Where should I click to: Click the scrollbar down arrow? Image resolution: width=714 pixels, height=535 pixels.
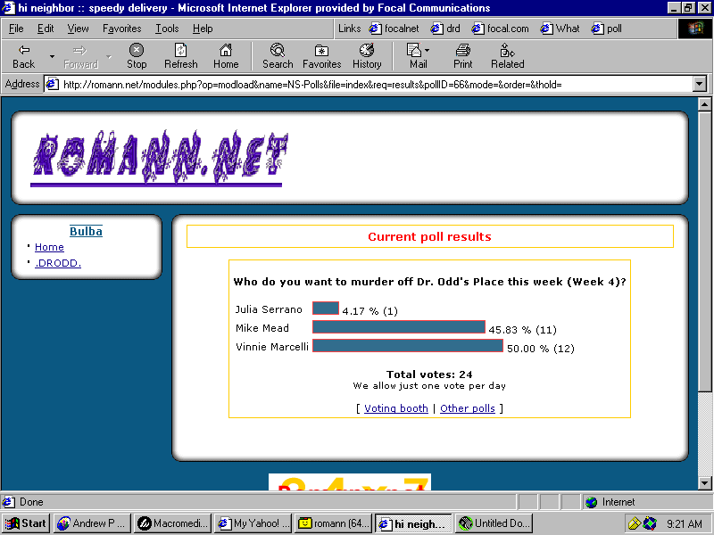coord(704,482)
